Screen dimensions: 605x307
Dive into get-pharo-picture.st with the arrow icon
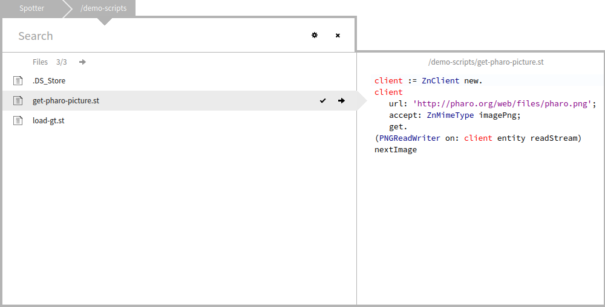coord(341,100)
